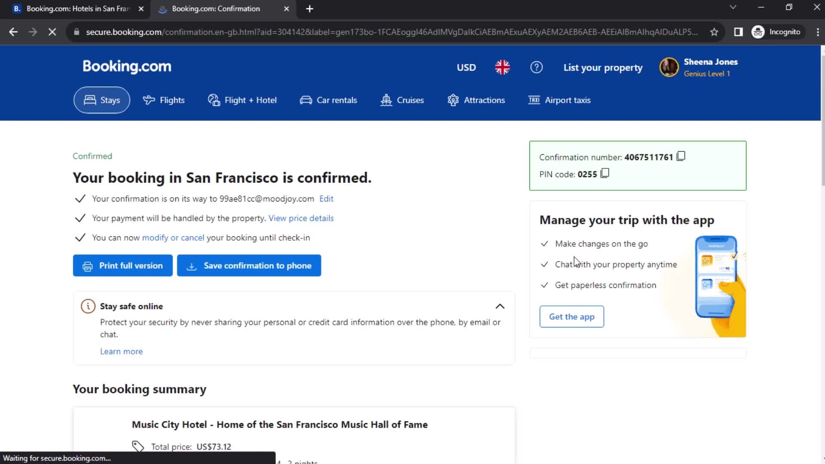Click the Booking.com home logo icon
825x464 pixels.
[127, 67]
